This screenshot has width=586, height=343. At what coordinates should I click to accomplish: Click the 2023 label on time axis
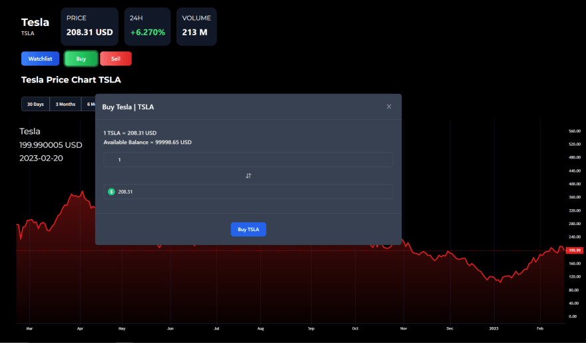point(493,328)
